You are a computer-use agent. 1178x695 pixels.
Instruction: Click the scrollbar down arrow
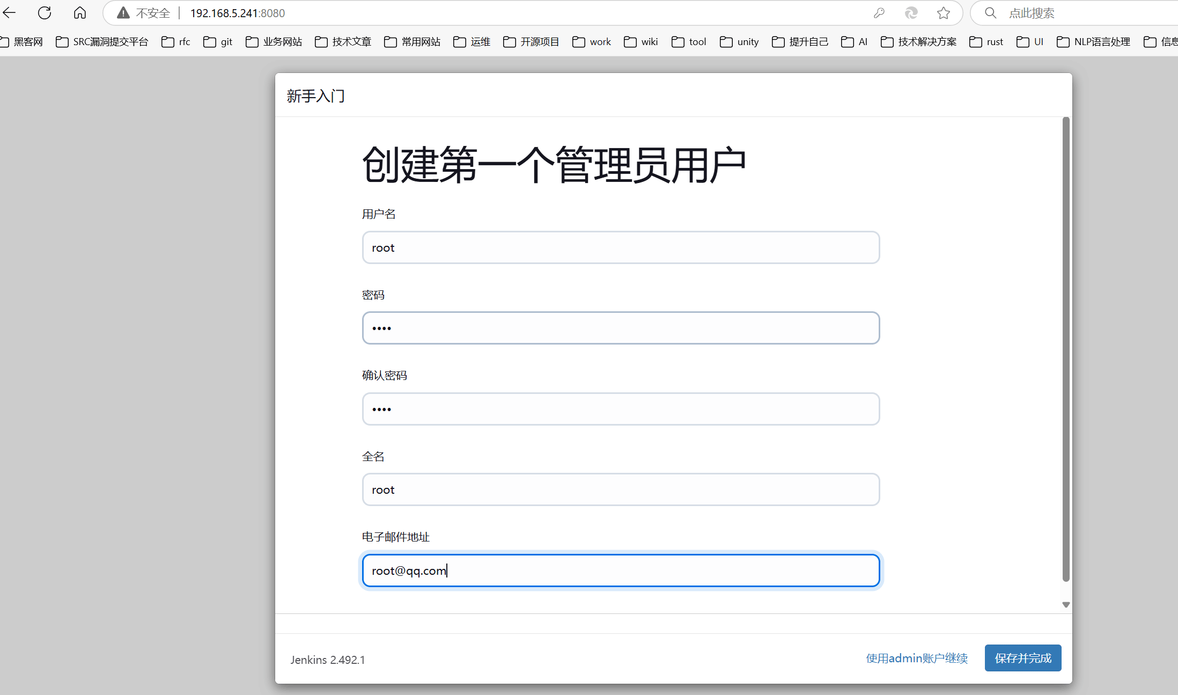(x=1066, y=604)
